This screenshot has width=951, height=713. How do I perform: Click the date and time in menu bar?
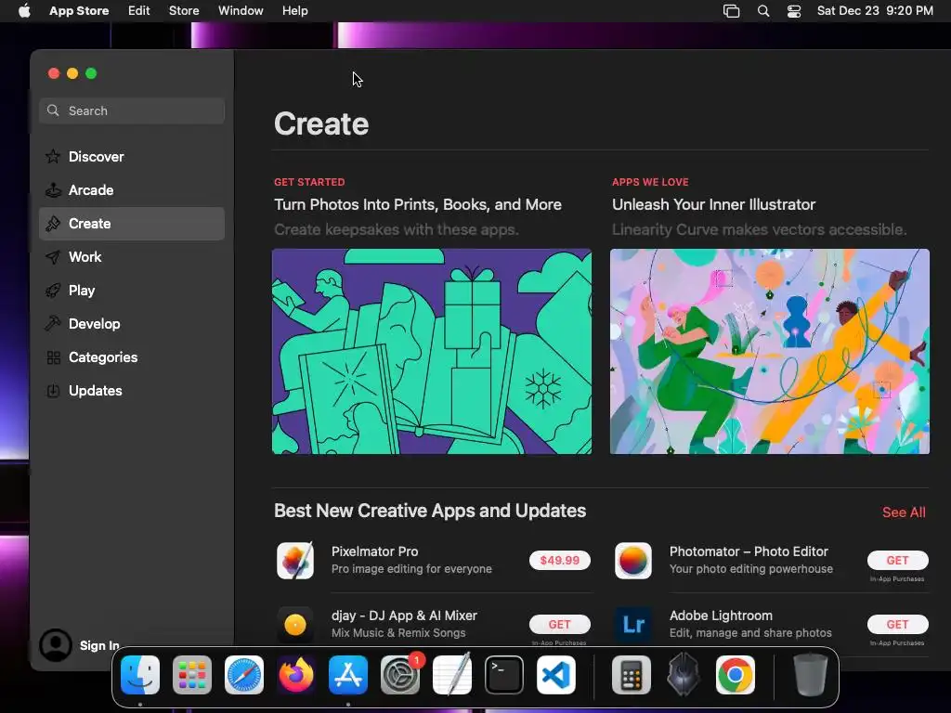point(875,11)
